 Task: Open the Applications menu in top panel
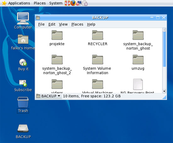point(19,3)
